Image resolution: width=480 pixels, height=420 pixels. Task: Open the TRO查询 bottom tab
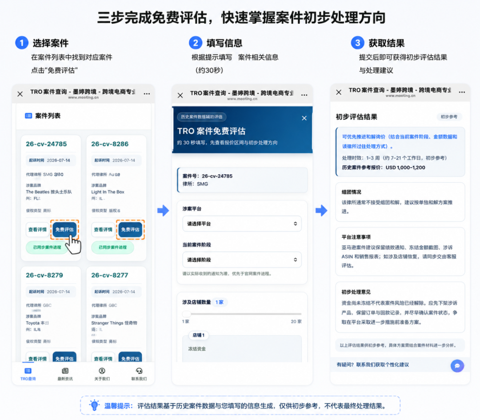28,374
